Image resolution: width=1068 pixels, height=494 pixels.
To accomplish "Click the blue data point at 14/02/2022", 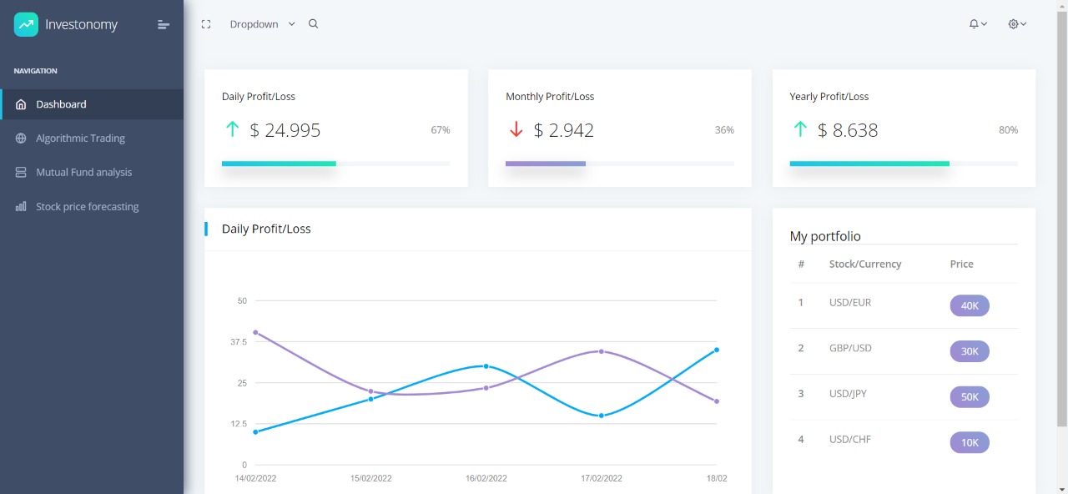I will coord(255,431).
